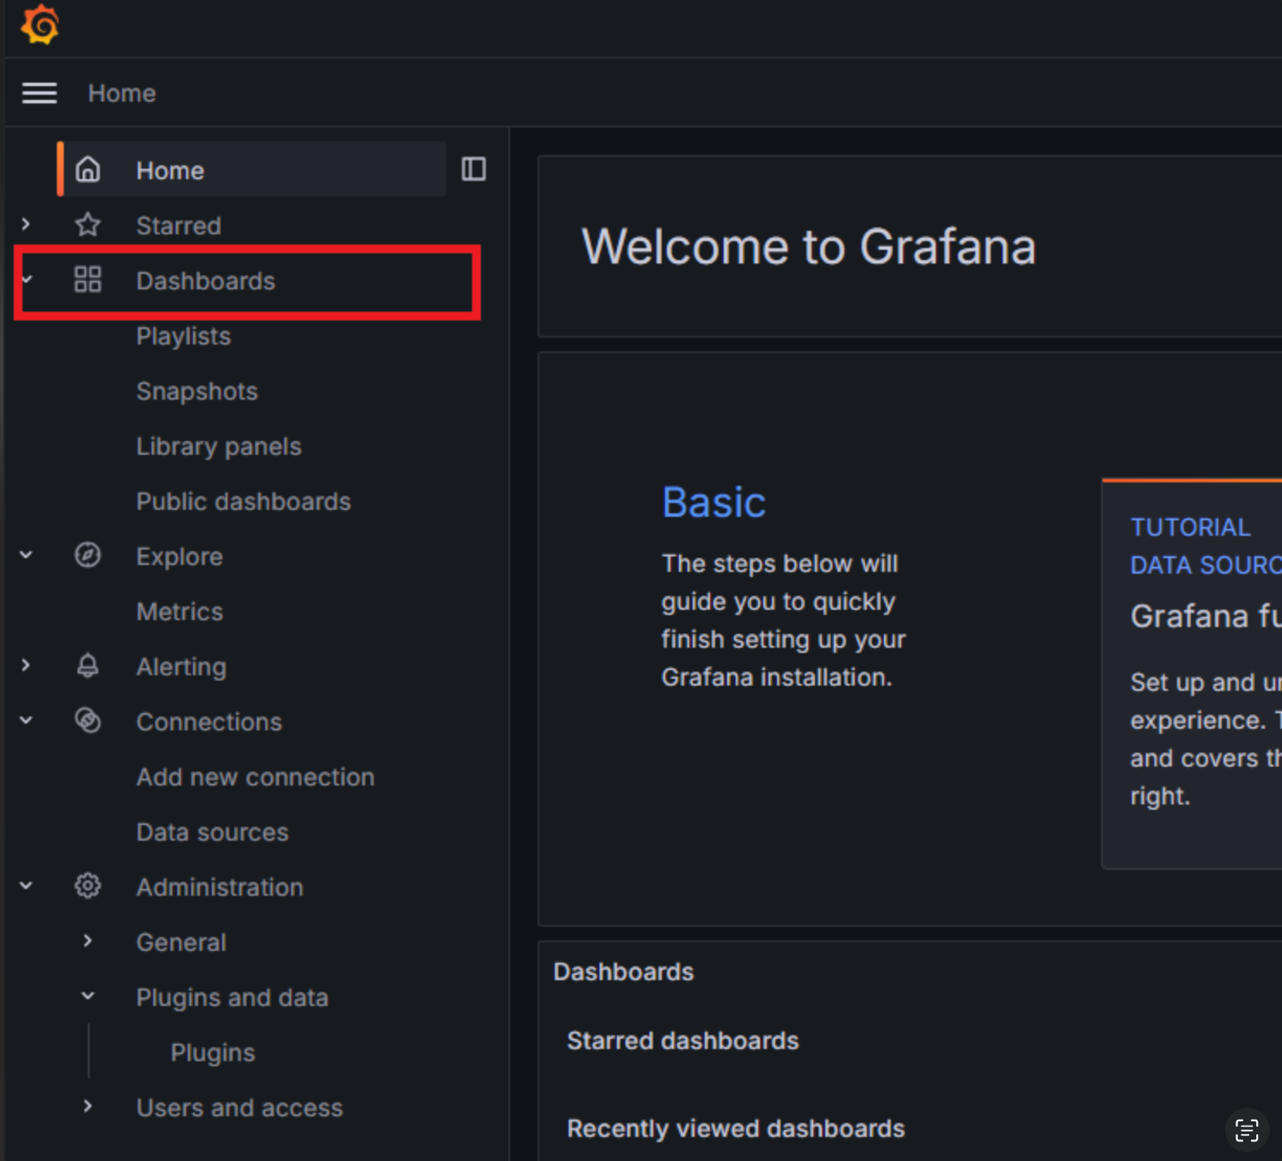Viewport: 1282px width, 1161px height.
Task: Open the Plugins page
Action: pyautogui.click(x=213, y=1052)
